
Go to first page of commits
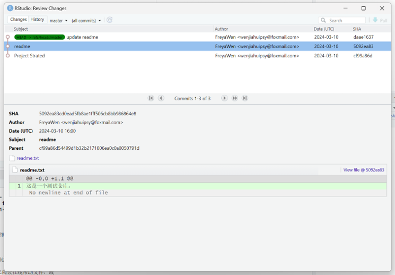point(151,98)
